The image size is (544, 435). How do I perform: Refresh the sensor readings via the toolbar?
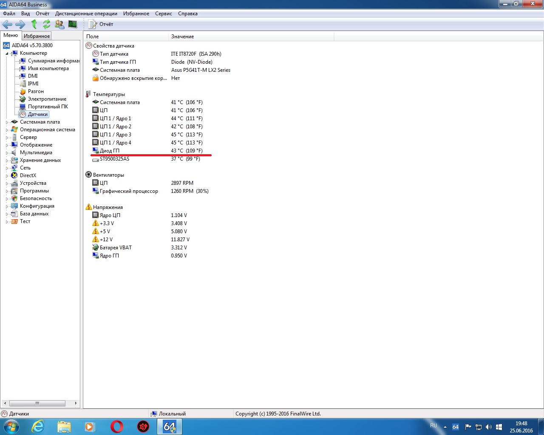[x=46, y=24]
